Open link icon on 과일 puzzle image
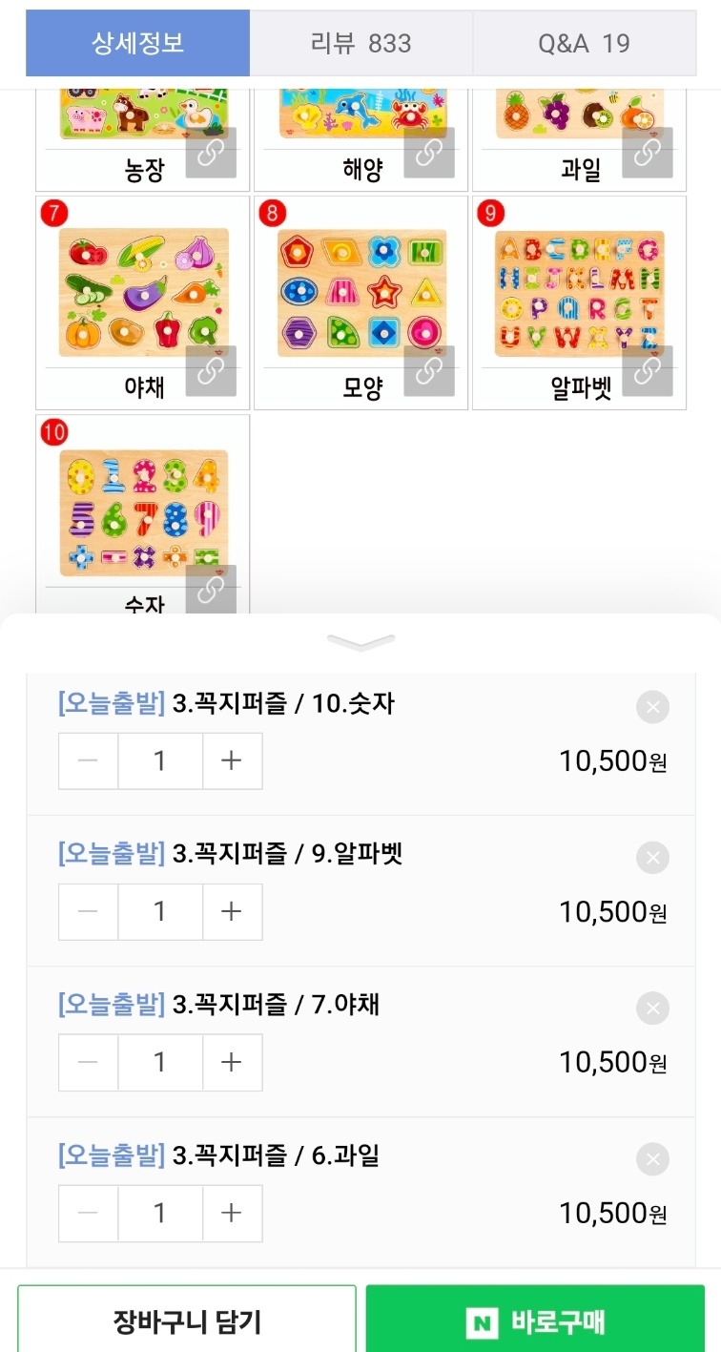 [648, 153]
